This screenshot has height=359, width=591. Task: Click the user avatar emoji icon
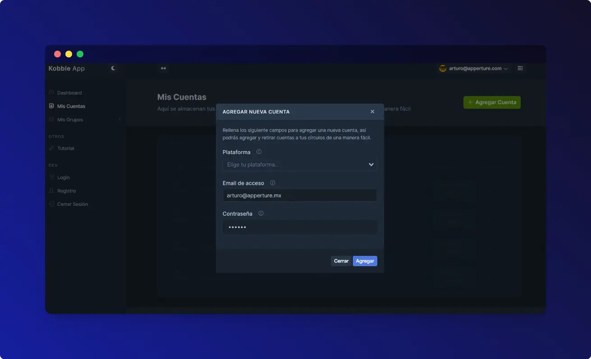(x=443, y=68)
